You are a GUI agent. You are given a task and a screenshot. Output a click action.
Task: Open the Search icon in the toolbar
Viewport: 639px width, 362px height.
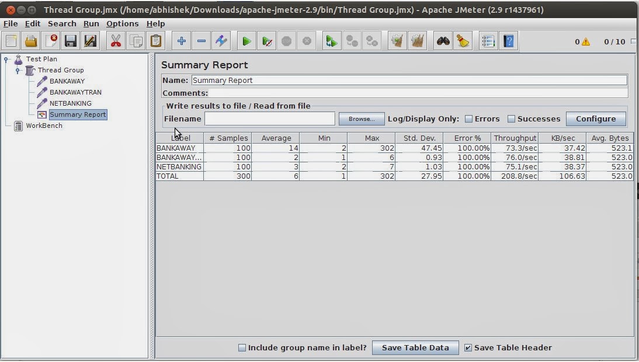442,41
